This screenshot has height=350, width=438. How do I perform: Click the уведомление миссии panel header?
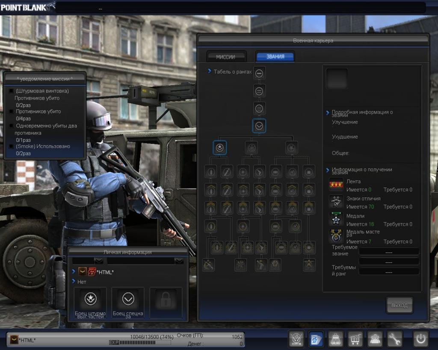(44, 79)
